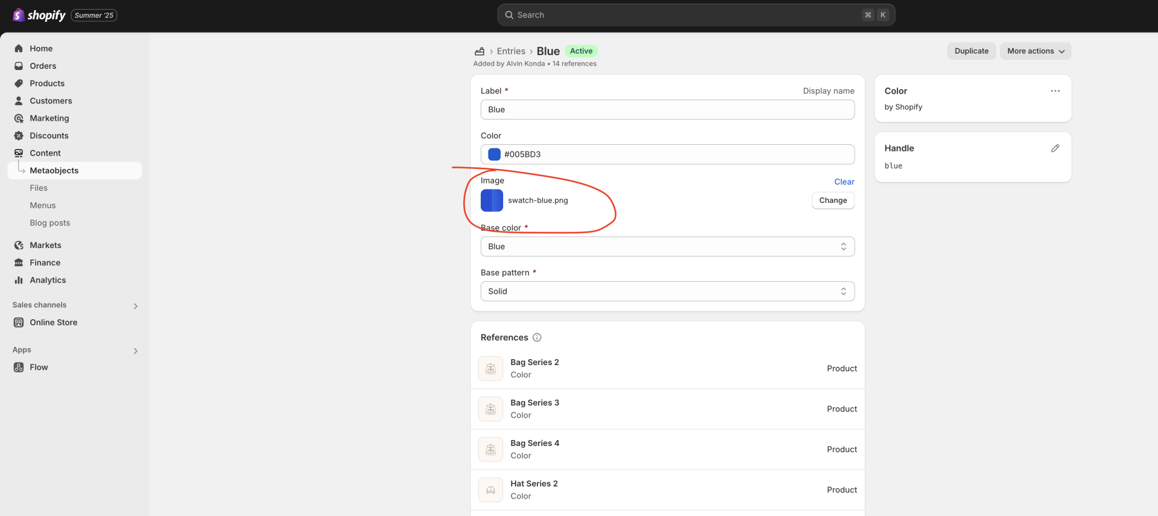Click the Flow app icon in the sidebar
Image resolution: width=1158 pixels, height=516 pixels.
coord(19,367)
